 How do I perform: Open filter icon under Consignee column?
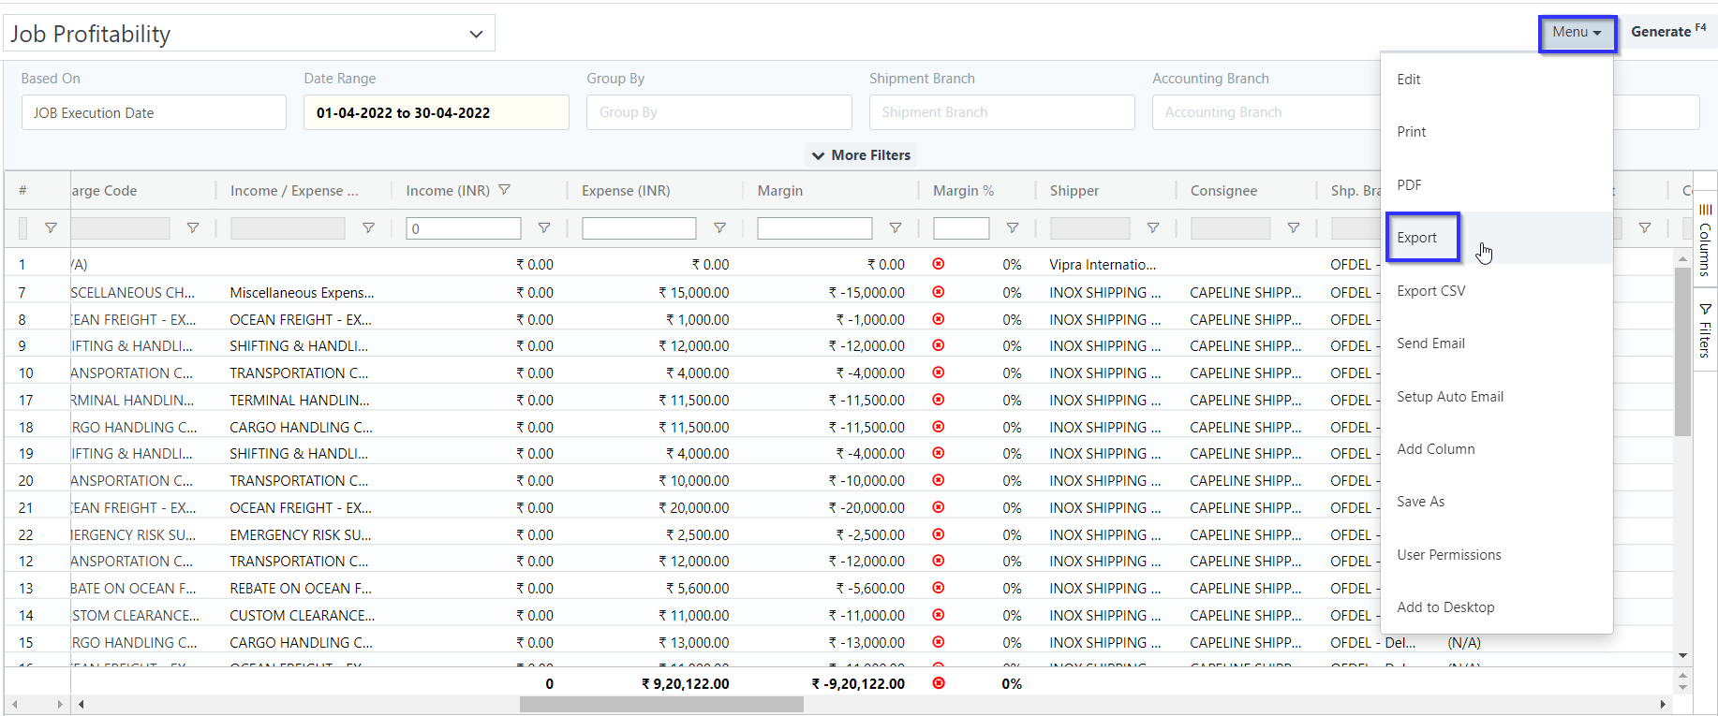(x=1294, y=228)
